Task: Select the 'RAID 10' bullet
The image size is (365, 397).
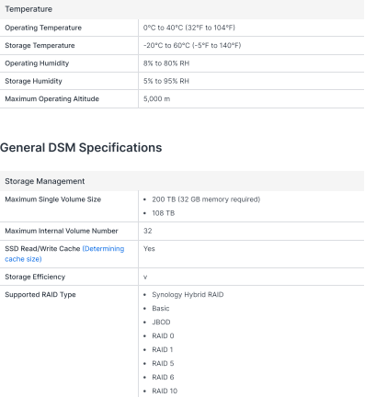Action: coord(165,391)
